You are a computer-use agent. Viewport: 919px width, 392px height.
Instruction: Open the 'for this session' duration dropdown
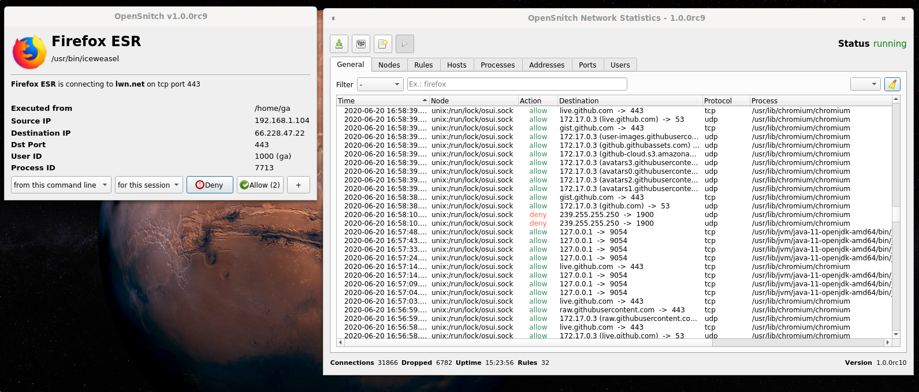[149, 185]
